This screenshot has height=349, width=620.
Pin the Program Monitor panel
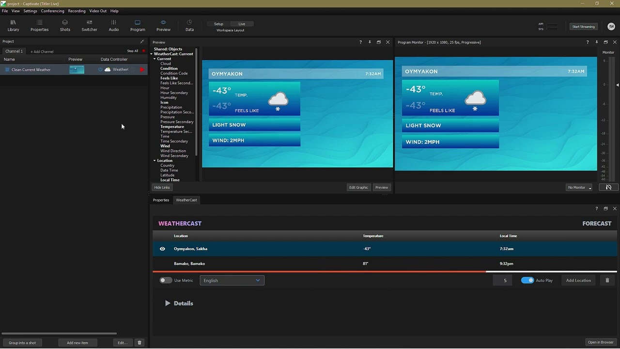tap(597, 42)
